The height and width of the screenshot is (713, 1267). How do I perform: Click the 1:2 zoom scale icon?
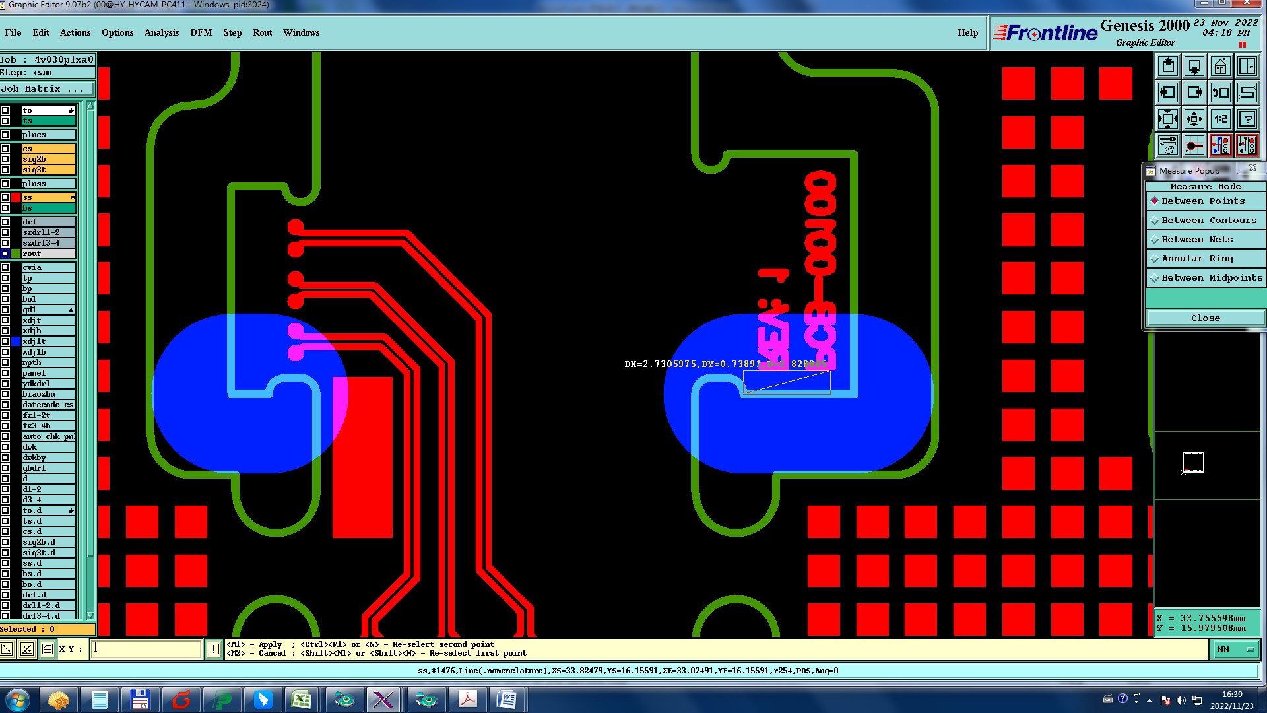pyautogui.click(x=1220, y=119)
